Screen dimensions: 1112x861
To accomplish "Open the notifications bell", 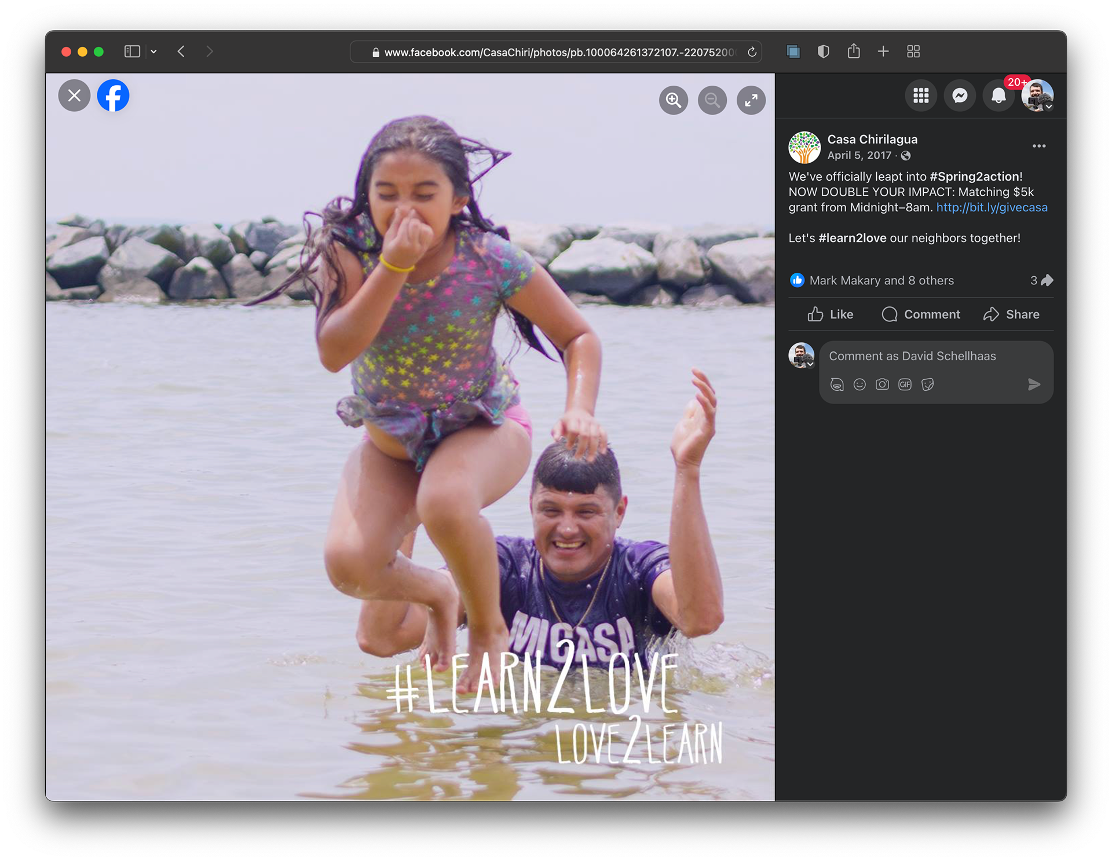I will point(998,96).
